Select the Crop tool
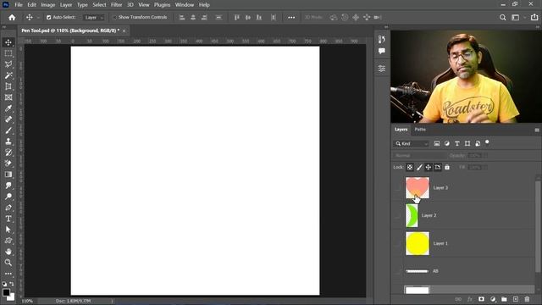Viewport: 542px width, 305px height. tap(8, 86)
